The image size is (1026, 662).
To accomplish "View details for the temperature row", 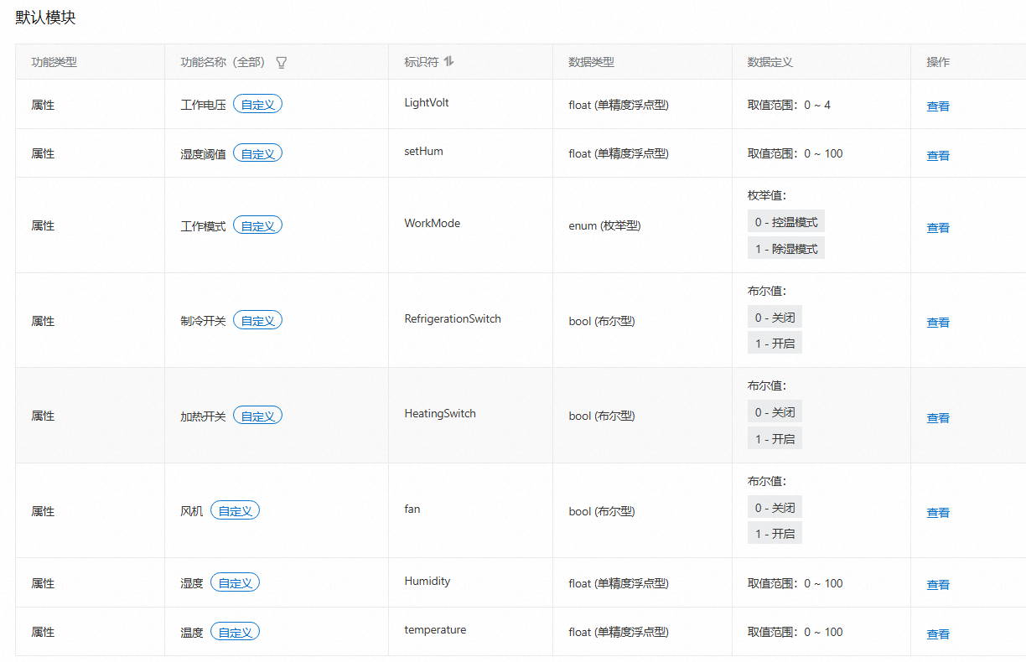I will (938, 634).
